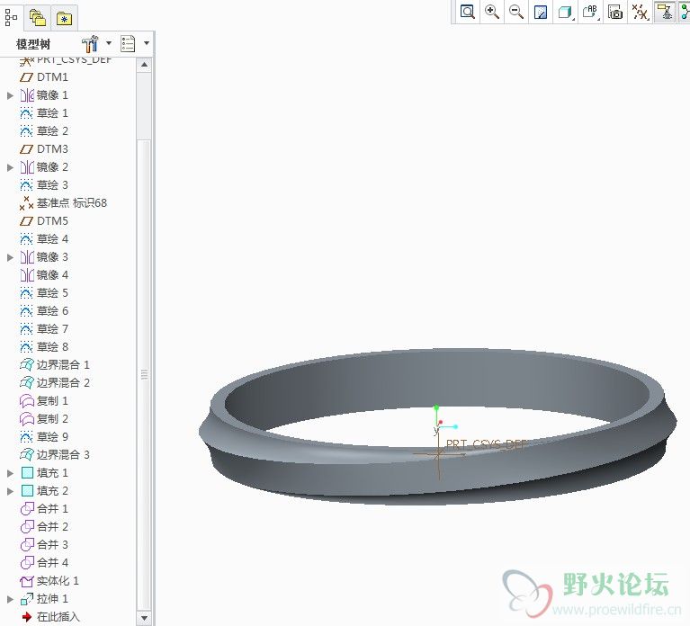
Task: Select the 镜像 1 mirror icon
Action: pyautogui.click(x=27, y=95)
